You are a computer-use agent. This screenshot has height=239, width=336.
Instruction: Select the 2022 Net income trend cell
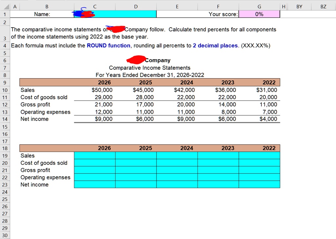(259, 184)
